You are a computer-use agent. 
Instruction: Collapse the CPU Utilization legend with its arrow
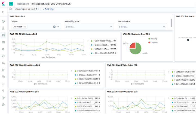[x=88, y=41]
